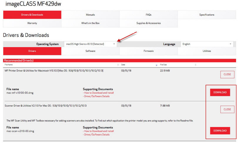
Task: Close the Scanner Driver details
Action: [x=227, y=109]
